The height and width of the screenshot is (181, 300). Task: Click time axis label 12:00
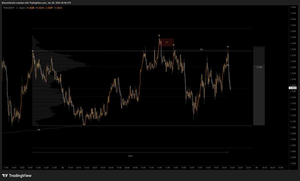pyautogui.click(x=159, y=168)
